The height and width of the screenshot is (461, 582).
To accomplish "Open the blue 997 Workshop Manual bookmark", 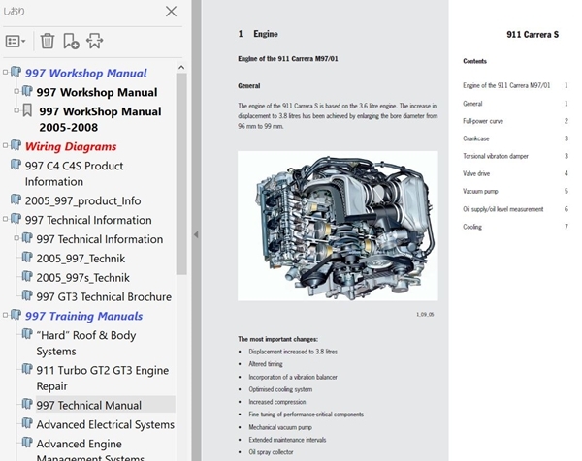I will pos(86,73).
